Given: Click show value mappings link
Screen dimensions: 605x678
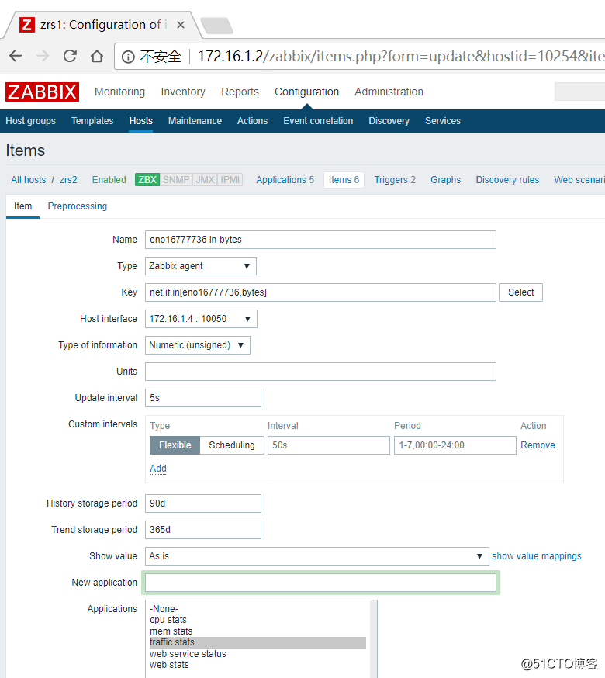Looking at the screenshot, I should (x=536, y=556).
